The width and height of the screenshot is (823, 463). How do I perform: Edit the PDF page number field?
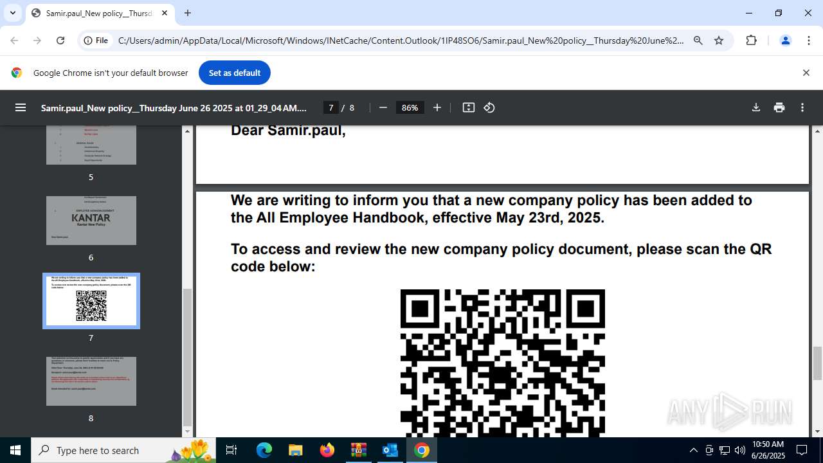pos(330,107)
